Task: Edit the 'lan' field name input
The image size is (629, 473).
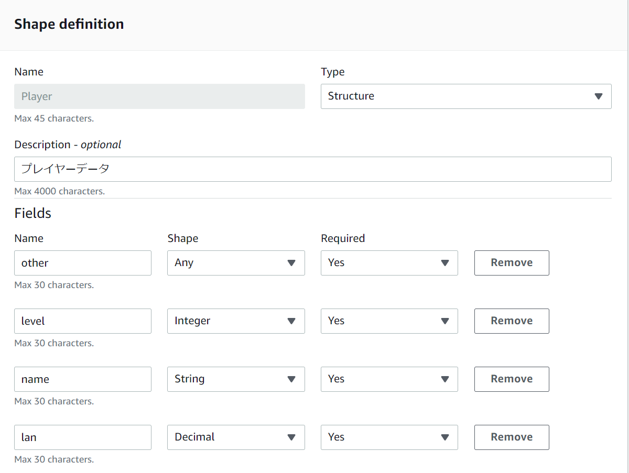Action: click(x=83, y=437)
